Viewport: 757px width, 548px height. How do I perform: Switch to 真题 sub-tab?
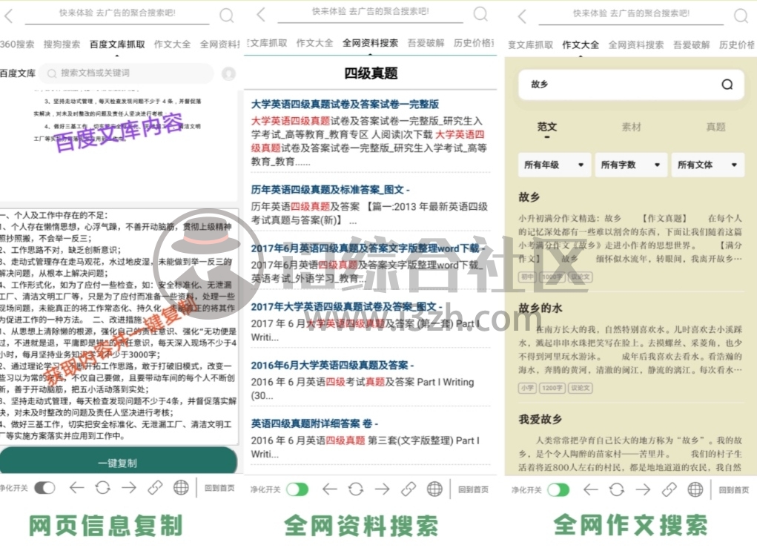tap(715, 128)
